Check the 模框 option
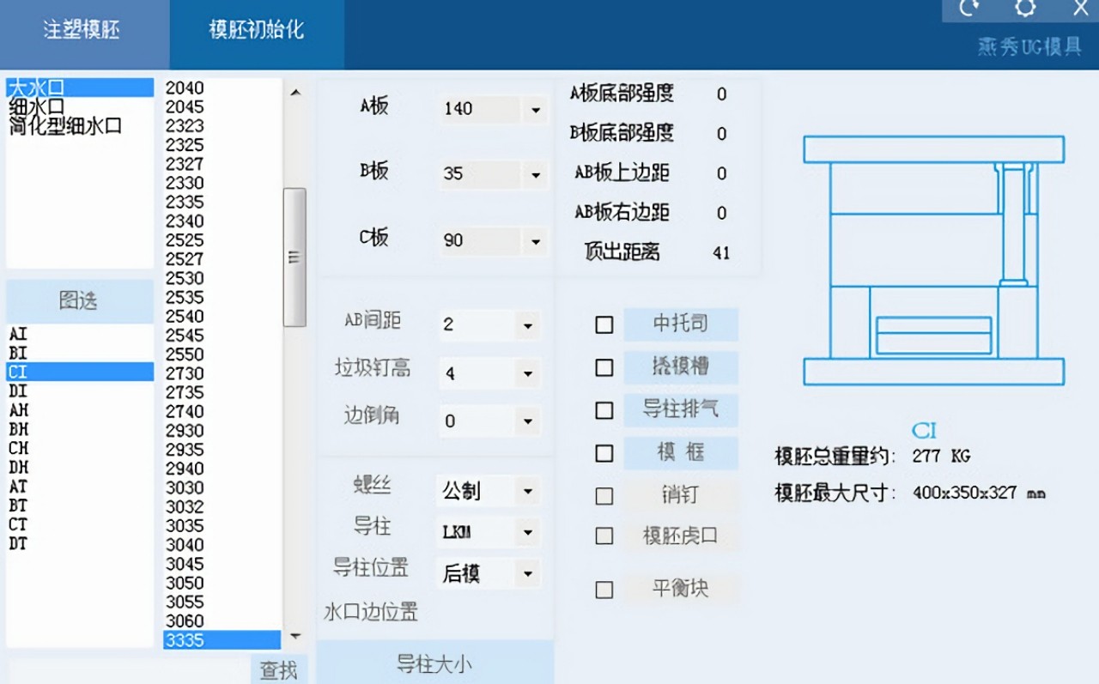The height and width of the screenshot is (684, 1099). pyautogui.click(x=604, y=453)
